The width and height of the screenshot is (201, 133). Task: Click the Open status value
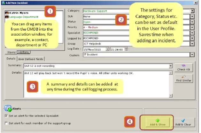click(87, 22)
